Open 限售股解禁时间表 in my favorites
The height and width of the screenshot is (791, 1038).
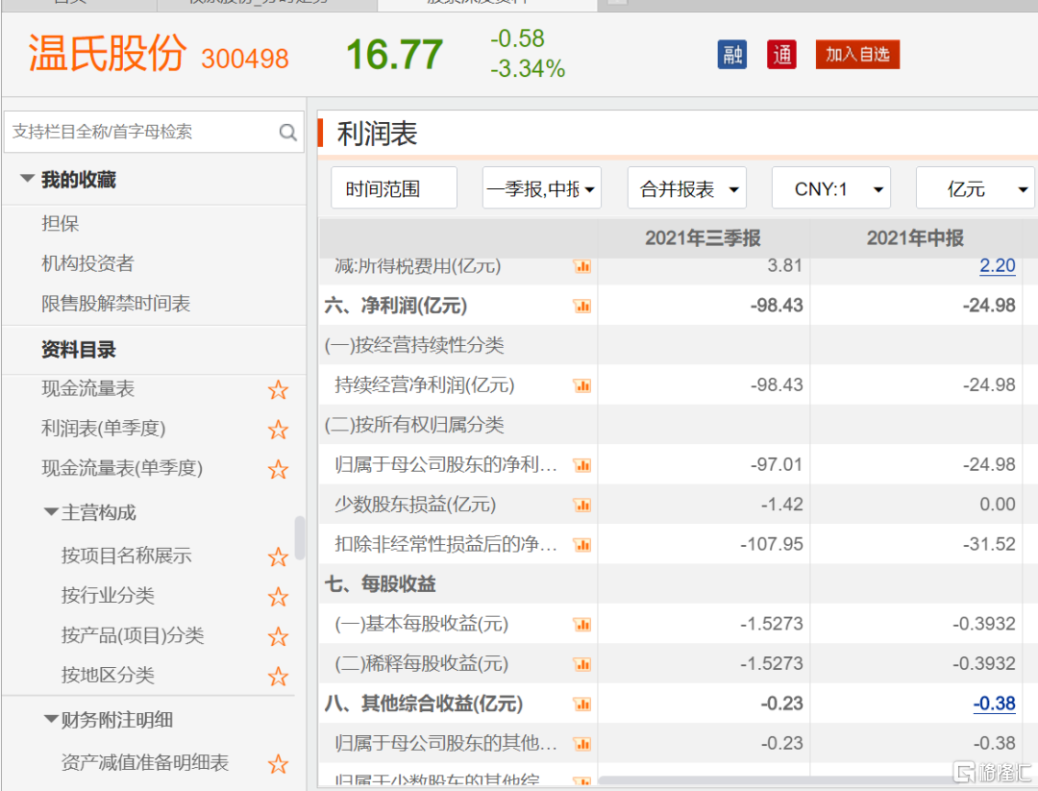click(x=116, y=303)
